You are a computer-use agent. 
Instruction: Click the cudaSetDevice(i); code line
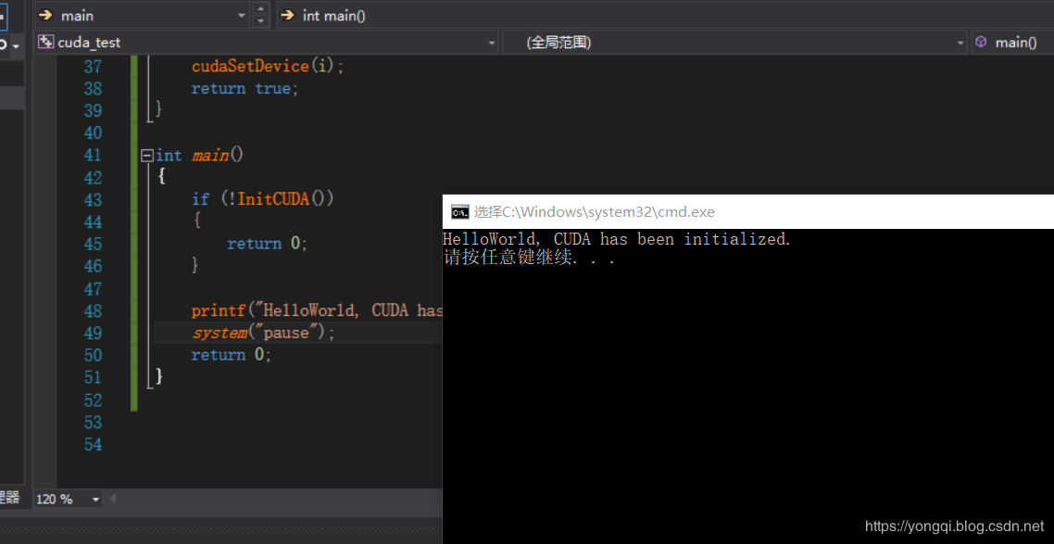[268, 67]
